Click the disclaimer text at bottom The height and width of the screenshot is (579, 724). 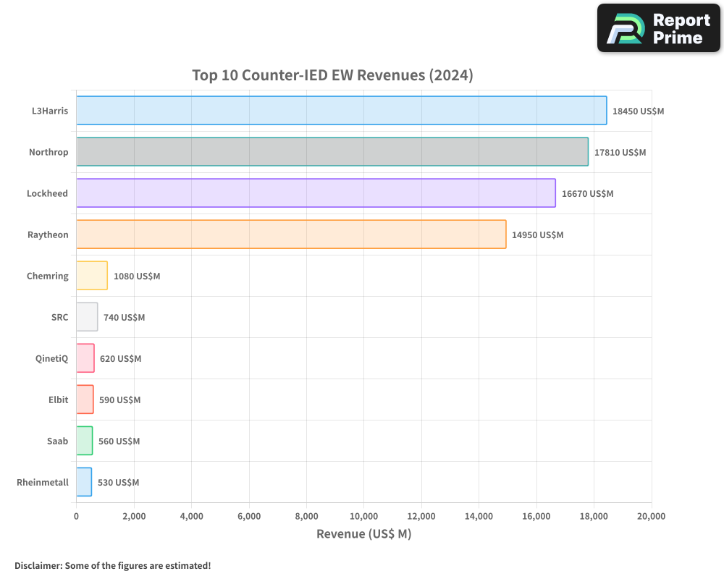pyautogui.click(x=111, y=566)
